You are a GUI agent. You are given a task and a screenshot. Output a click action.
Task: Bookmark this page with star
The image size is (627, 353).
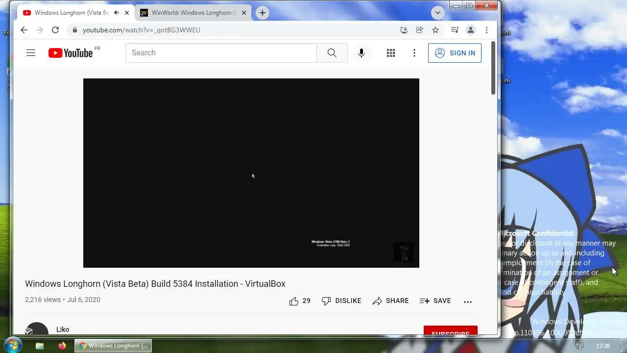[435, 30]
